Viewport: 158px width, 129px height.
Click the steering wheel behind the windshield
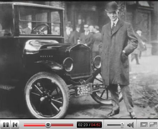pos(40,29)
